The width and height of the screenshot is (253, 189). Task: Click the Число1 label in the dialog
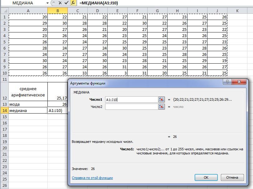pyautogui.click(x=96, y=99)
